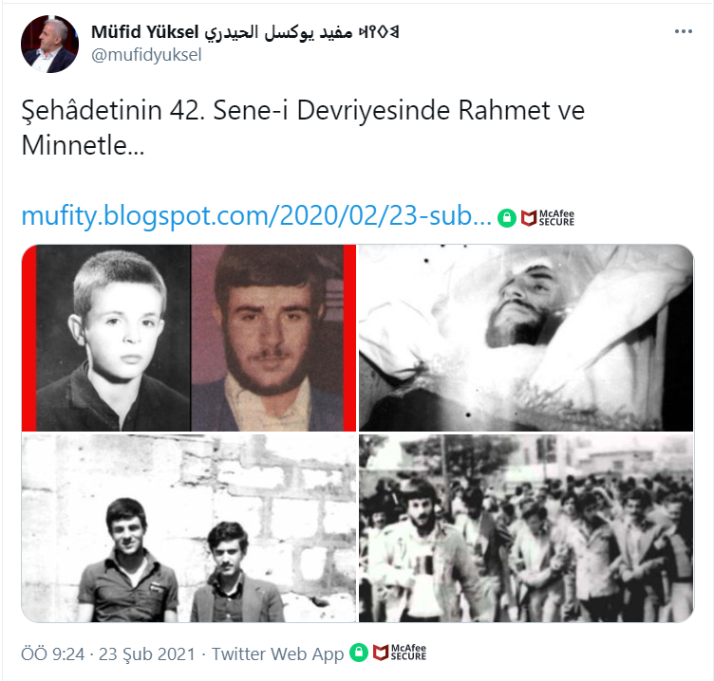Click the green lock icon beside the blog link
Viewport: 714px width, 681px height.
point(506,218)
